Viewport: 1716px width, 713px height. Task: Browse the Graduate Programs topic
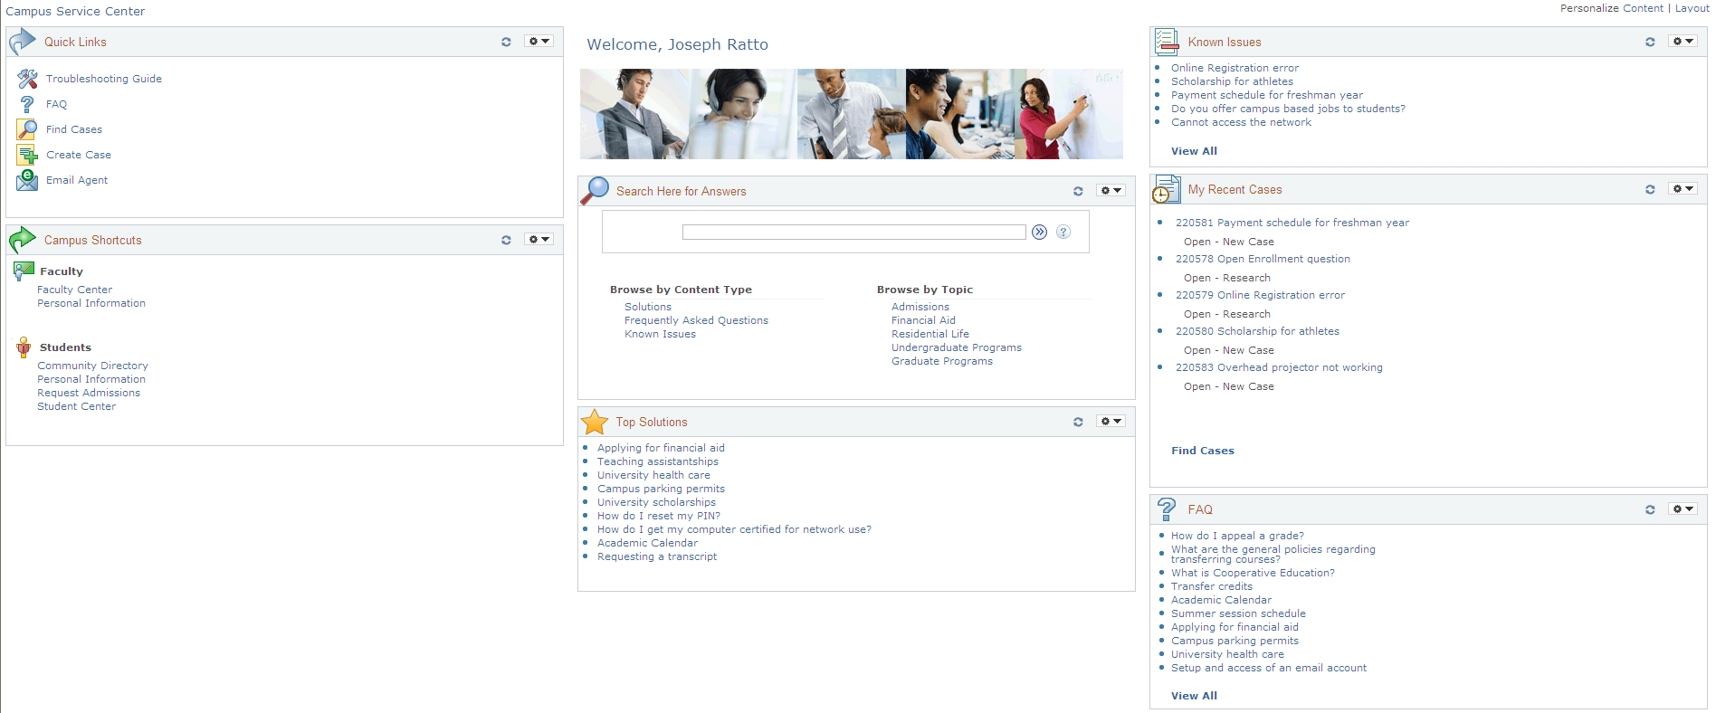coord(942,361)
